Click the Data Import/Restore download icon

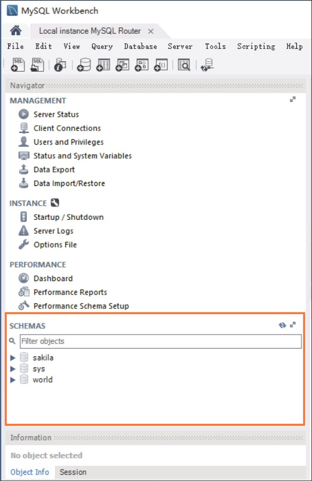(24, 183)
